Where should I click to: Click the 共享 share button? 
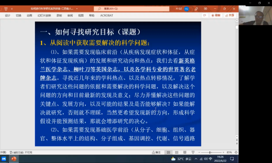(230, 15)
